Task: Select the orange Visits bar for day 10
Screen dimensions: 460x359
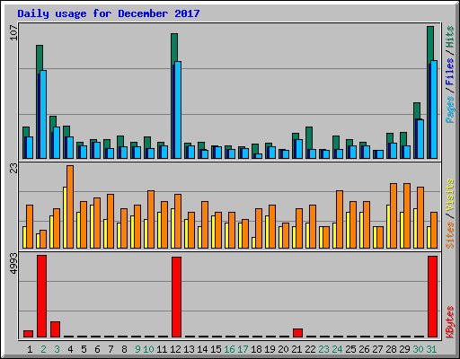Action: pyautogui.click(x=151, y=219)
